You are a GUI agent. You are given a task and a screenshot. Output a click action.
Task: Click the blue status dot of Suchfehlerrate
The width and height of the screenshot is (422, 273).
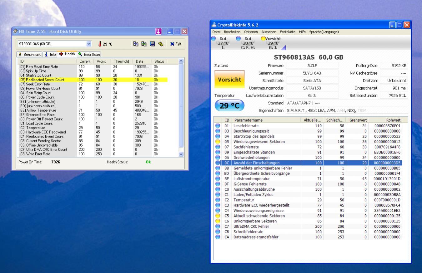click(218, 147)
